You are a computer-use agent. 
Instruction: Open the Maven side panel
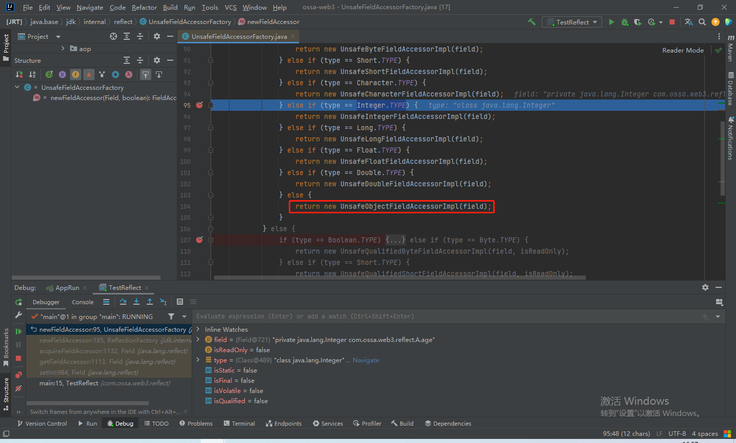(730, 48)
